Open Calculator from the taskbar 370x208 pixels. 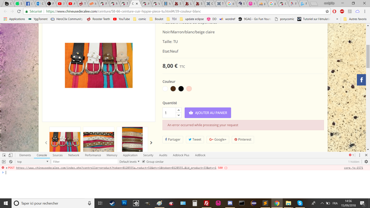point(195,203)
